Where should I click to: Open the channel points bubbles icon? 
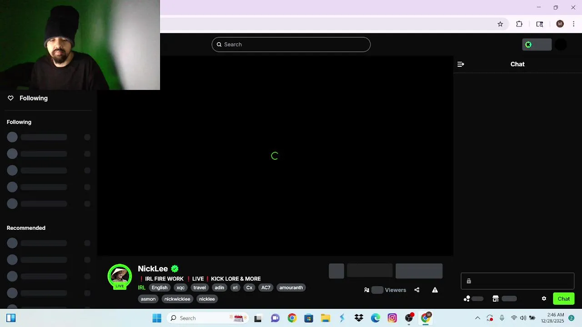tap(467, 298)
